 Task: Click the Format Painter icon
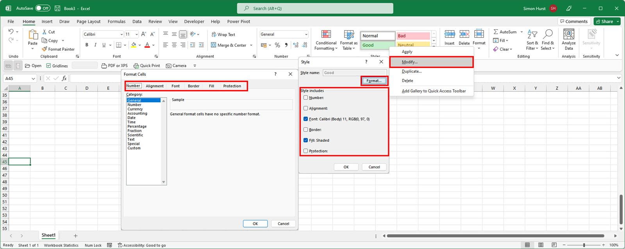tap(45, 49)
